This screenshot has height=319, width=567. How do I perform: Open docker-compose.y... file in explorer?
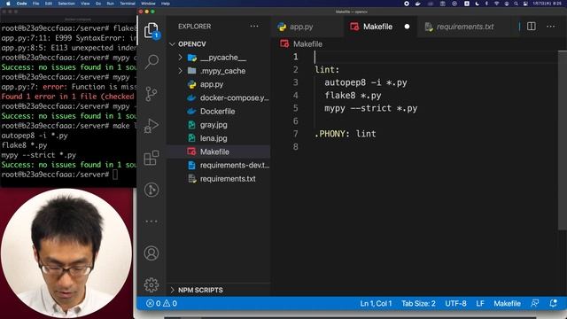[x=234, y=98]
